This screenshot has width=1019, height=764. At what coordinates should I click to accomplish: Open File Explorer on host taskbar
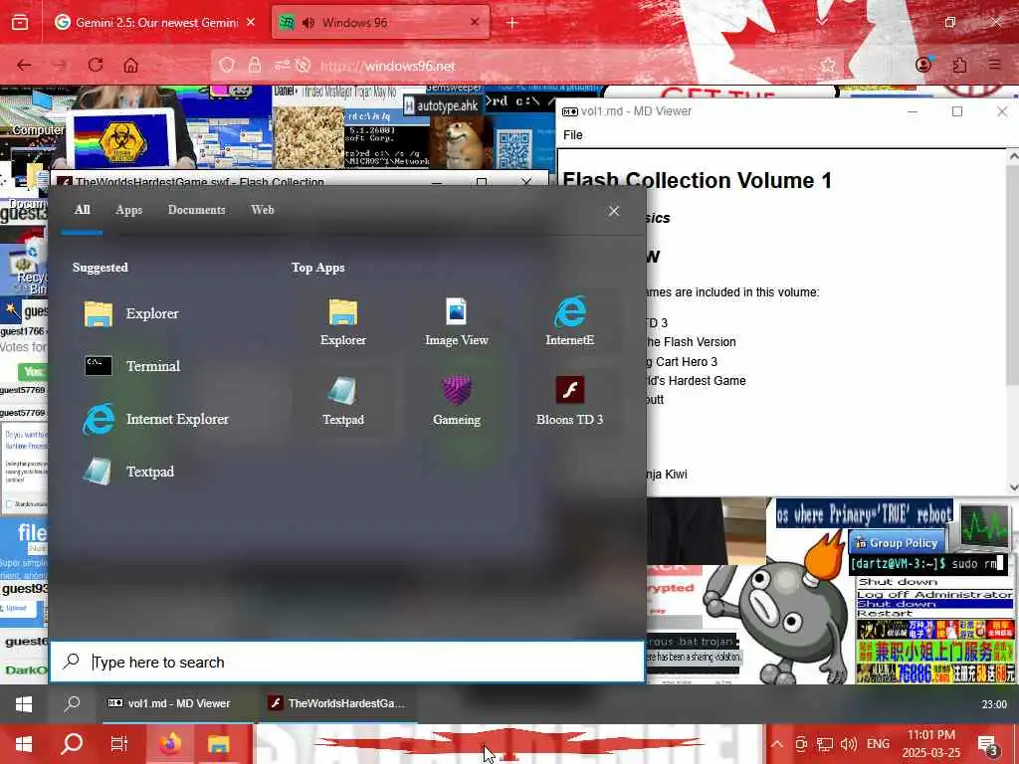click(219, 744)
